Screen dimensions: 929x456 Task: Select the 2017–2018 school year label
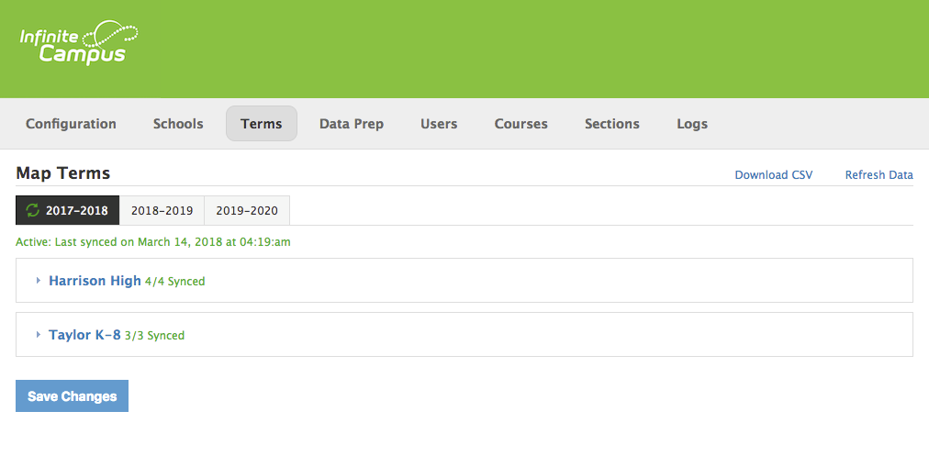77,210
